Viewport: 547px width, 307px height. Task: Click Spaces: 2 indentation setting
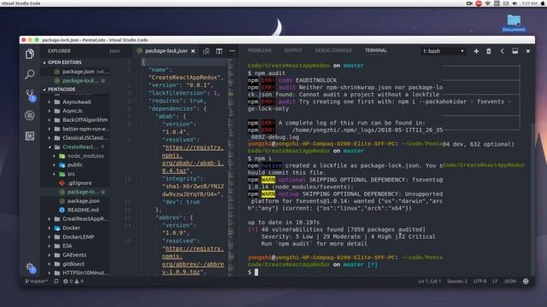(x=457, y=281)
